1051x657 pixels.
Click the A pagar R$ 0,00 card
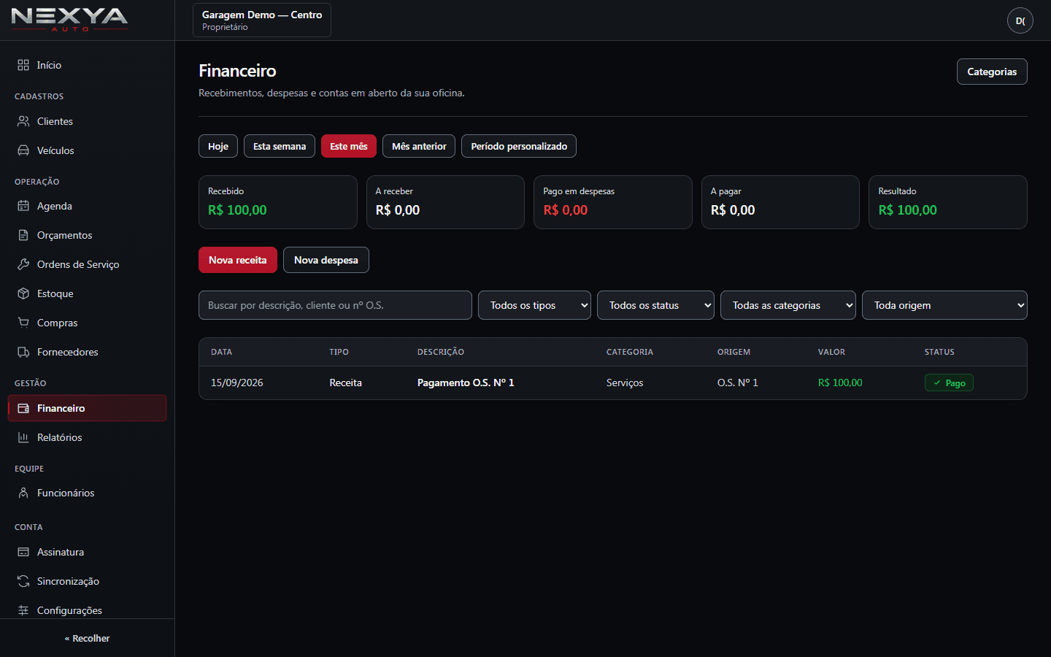click(x=780, y=202)
